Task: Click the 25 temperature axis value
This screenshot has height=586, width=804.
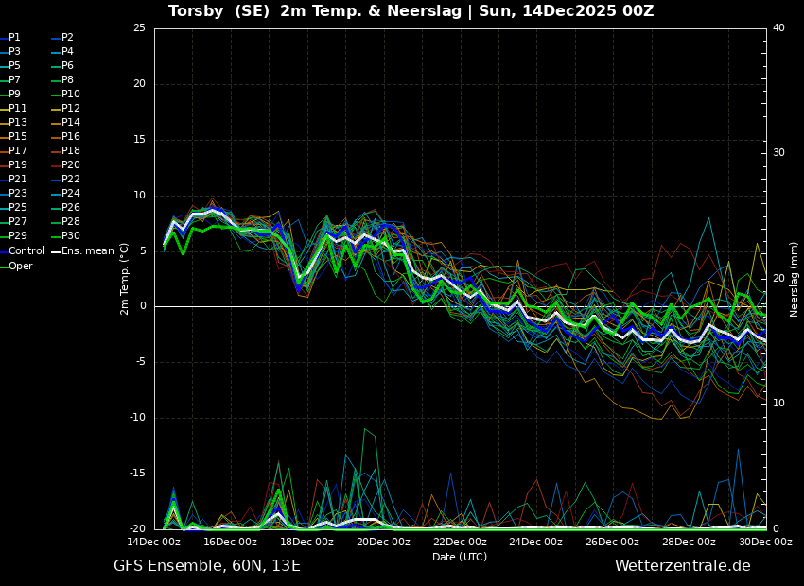Action: pos(140,28)
